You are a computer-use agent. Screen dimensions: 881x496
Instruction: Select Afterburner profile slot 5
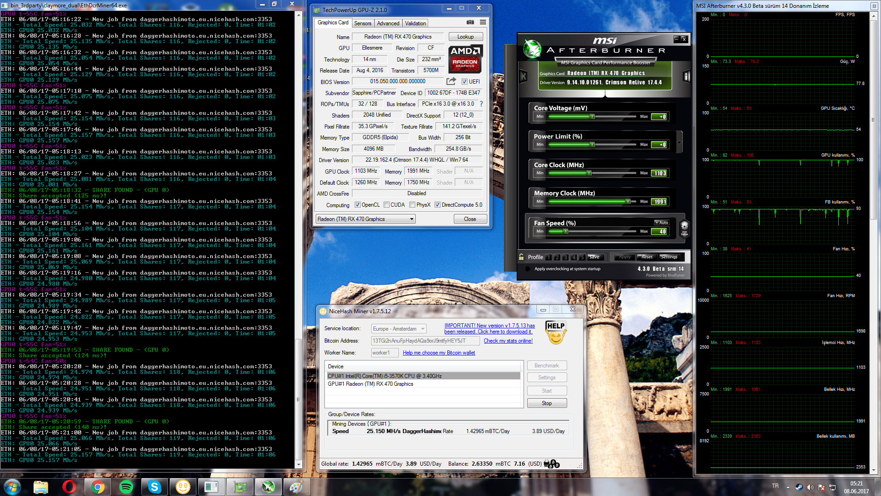click(x=582, y=257)
